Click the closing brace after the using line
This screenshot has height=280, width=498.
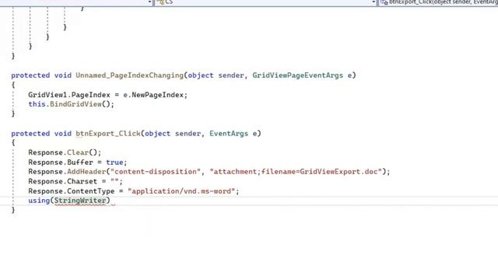[13, 210]
